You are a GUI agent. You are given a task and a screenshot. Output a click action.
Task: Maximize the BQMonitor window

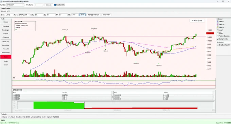point(223,1)
